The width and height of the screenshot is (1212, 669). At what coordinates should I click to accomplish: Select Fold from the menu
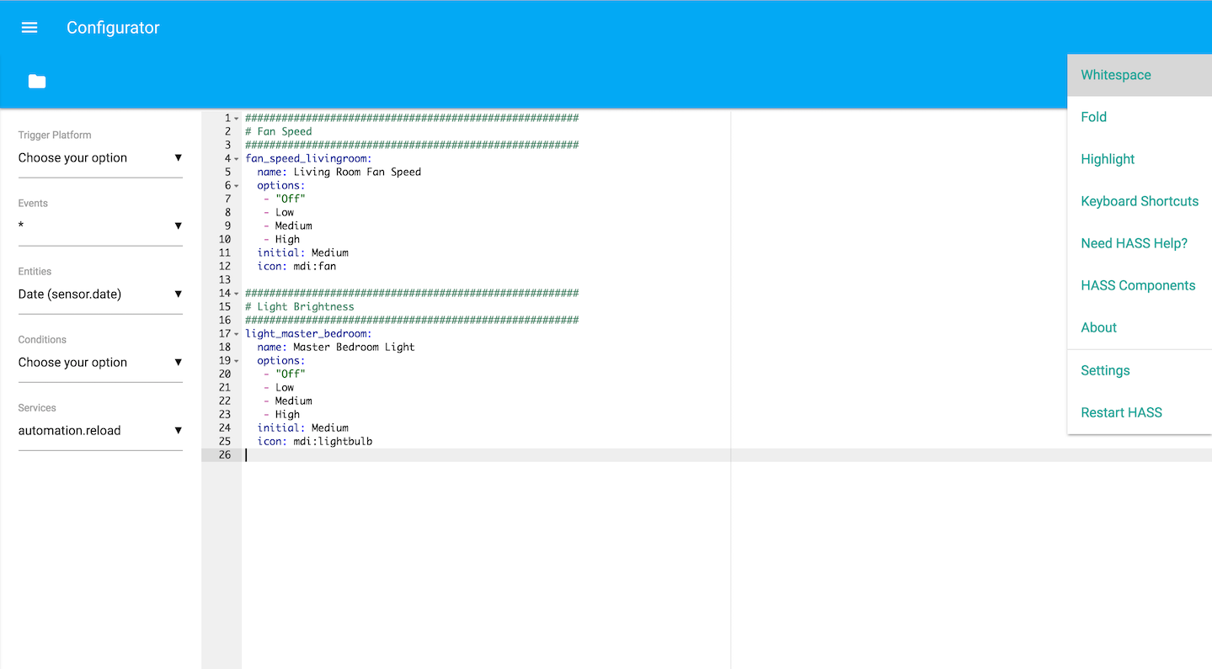(x=1140, y=117)
